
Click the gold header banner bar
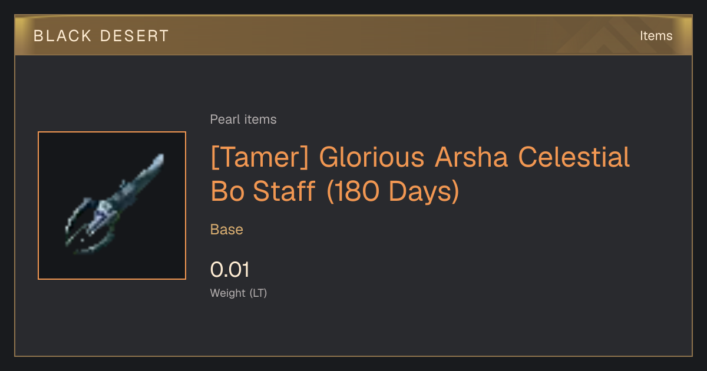coord(353,35)
